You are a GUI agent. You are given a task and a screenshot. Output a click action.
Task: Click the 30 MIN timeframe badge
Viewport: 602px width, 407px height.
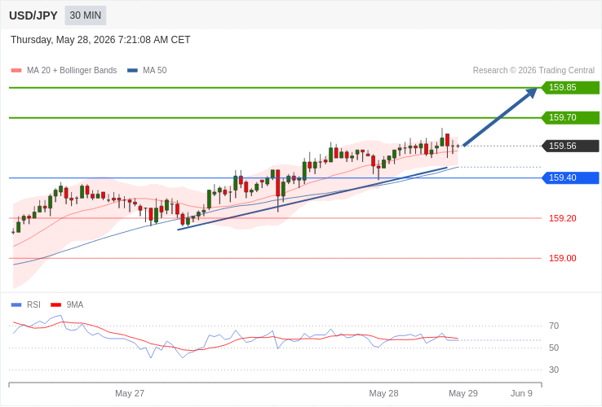pyautogui.click(x=85, y=15)
